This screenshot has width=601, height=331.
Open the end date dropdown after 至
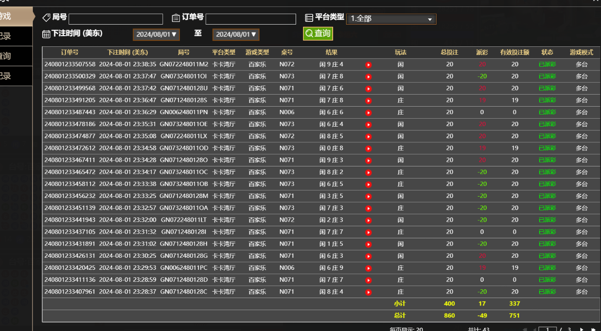[235, 34]
